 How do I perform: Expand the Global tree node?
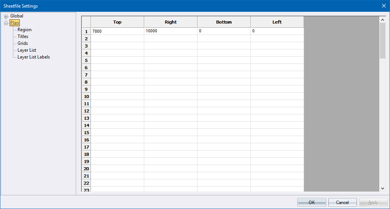click(6, 16)
